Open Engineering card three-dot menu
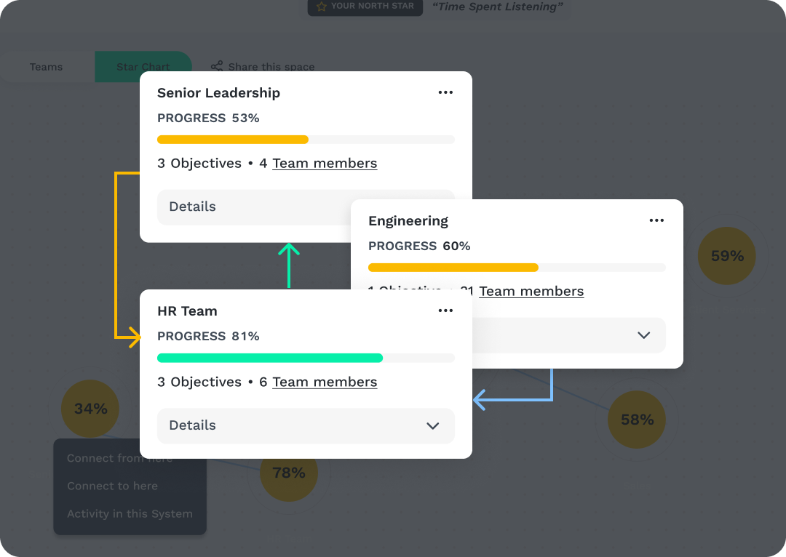The height and width of the screenshot is (557, 786). [656, 220]
